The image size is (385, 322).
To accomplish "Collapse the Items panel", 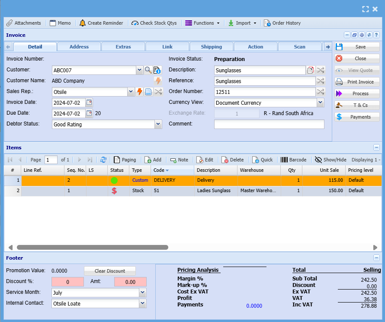I will [376, 148].
